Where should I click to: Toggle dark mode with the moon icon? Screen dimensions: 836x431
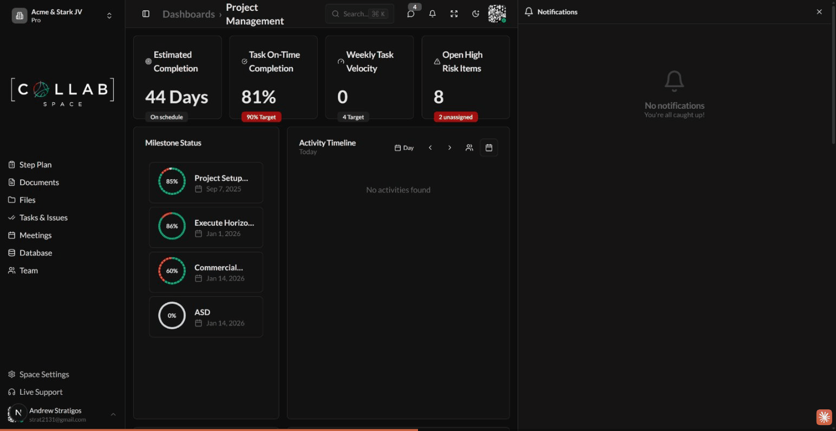click(475, 14)
